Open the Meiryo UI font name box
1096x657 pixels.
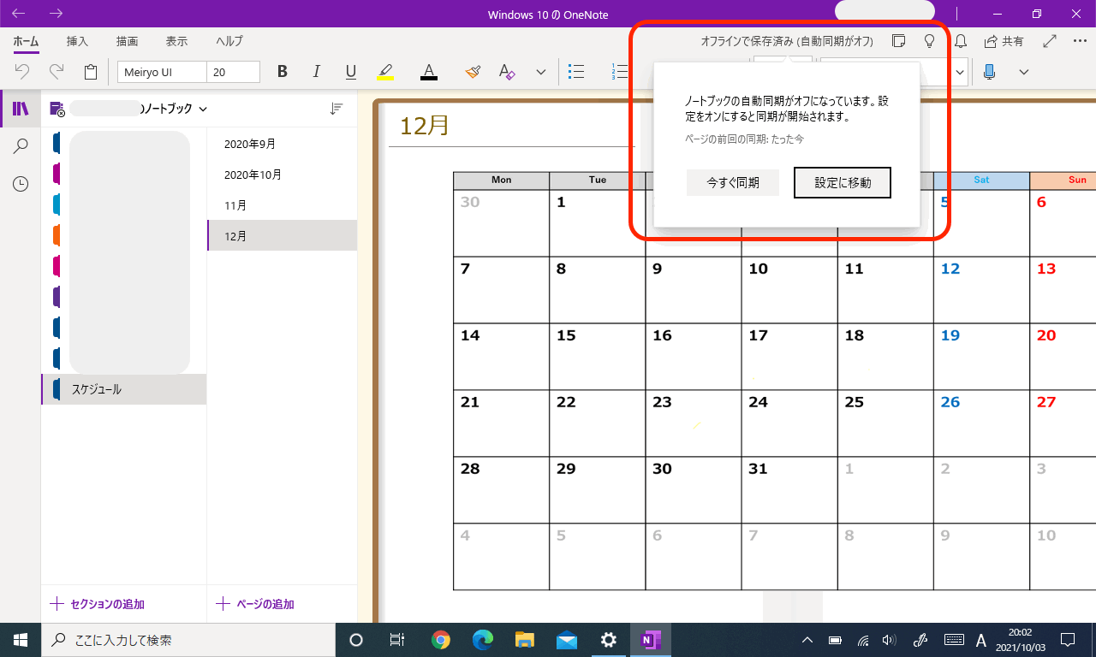[x=162, y=72]
